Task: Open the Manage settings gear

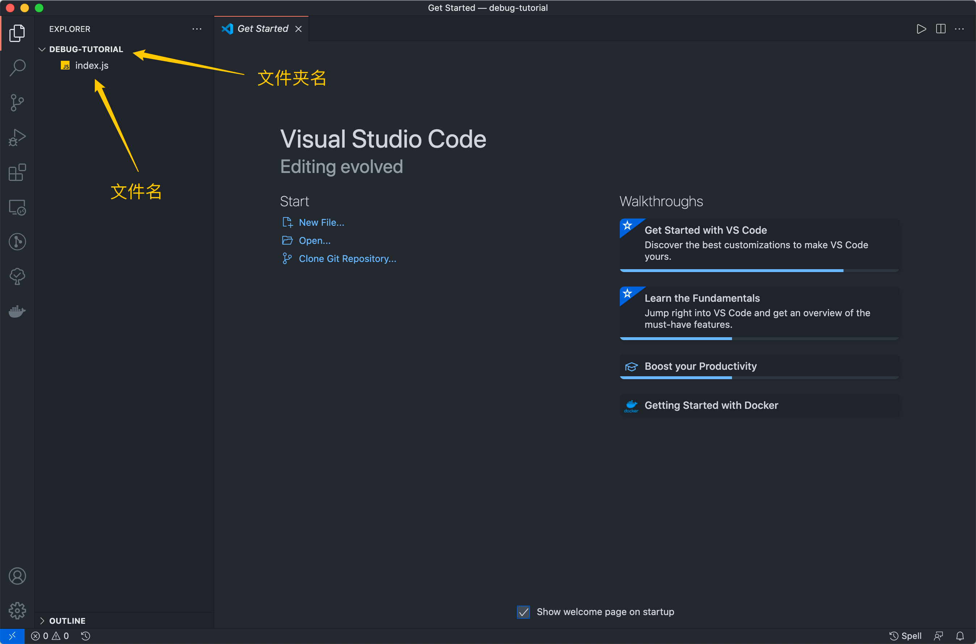Action: coord(17,610)
